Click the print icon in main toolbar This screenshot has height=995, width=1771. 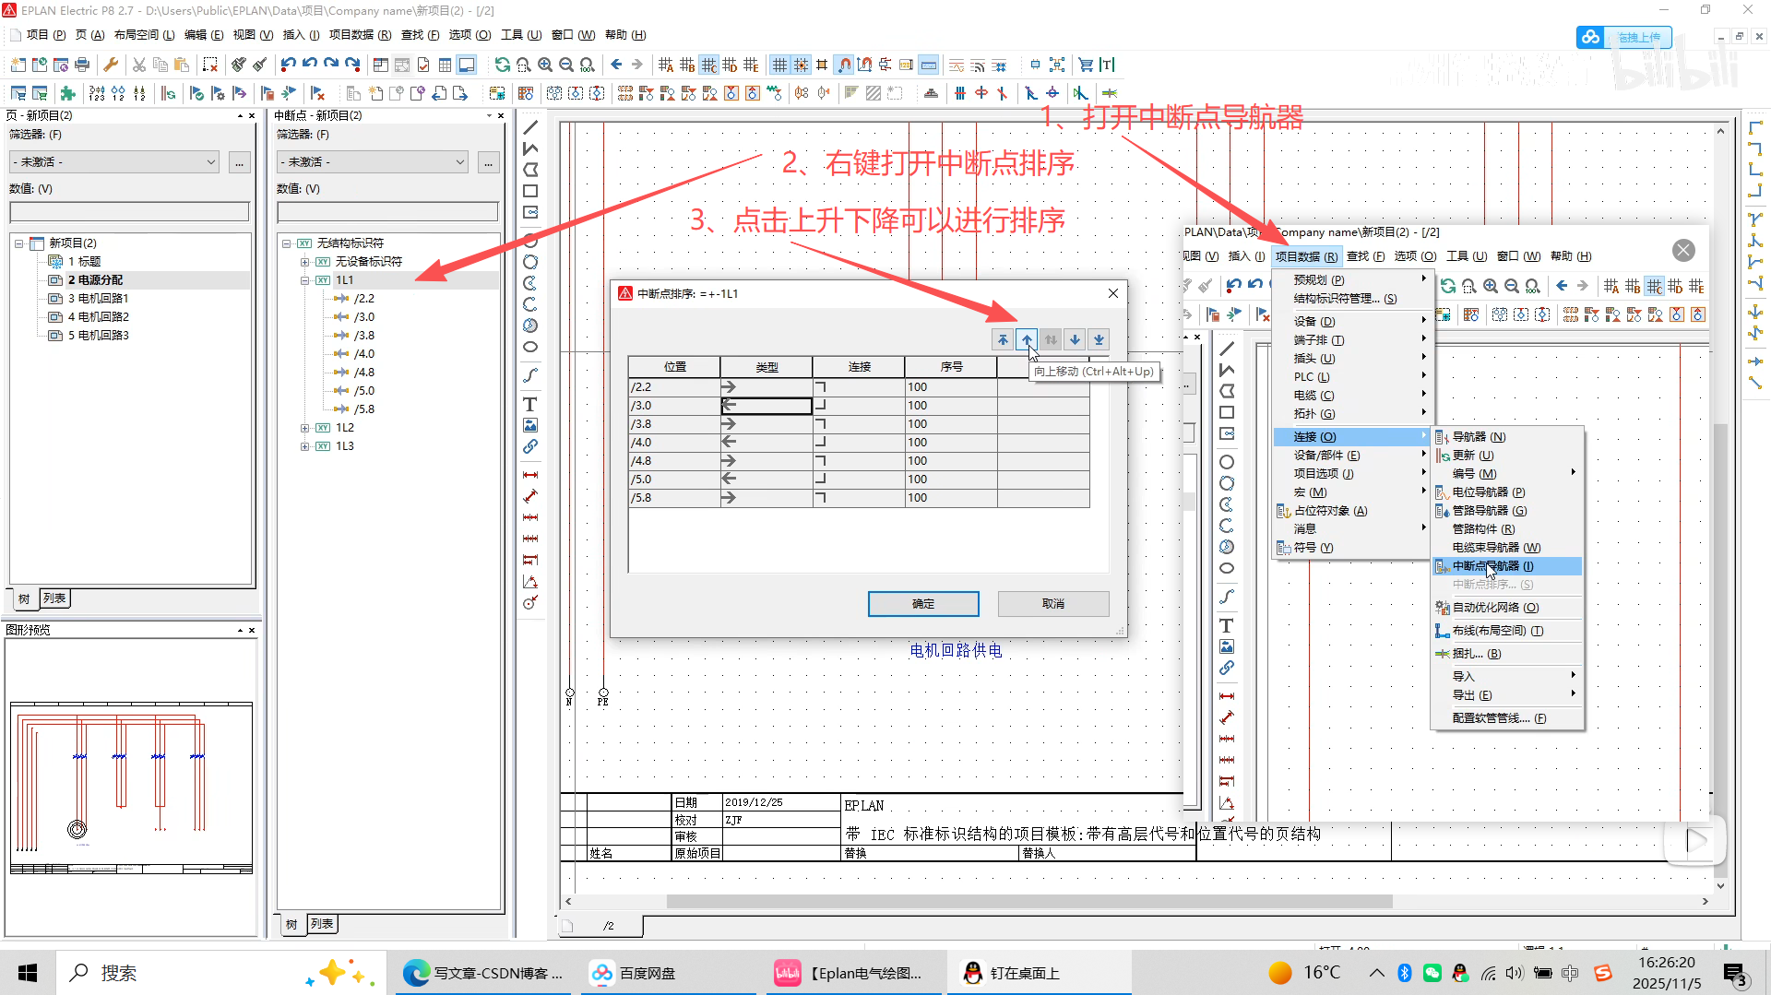click(82, 65)
